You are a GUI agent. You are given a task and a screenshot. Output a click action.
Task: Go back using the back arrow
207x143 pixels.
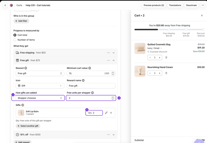click(x=5, y=5)
